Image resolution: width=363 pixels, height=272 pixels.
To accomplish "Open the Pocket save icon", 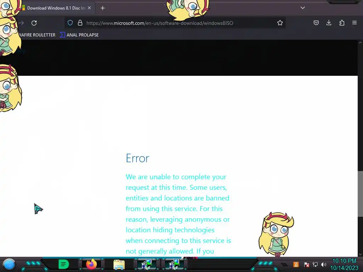I will (x=316, y=23).
